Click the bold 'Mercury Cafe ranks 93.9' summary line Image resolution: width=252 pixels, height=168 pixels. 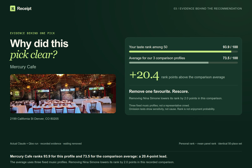[88, 156]
